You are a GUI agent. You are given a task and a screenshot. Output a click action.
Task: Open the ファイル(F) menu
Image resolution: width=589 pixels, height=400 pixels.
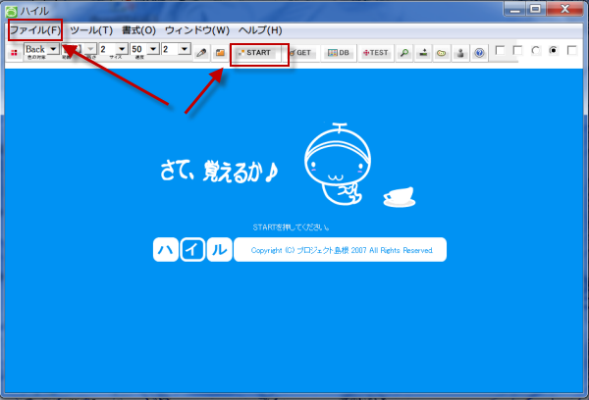pos(34,30)
